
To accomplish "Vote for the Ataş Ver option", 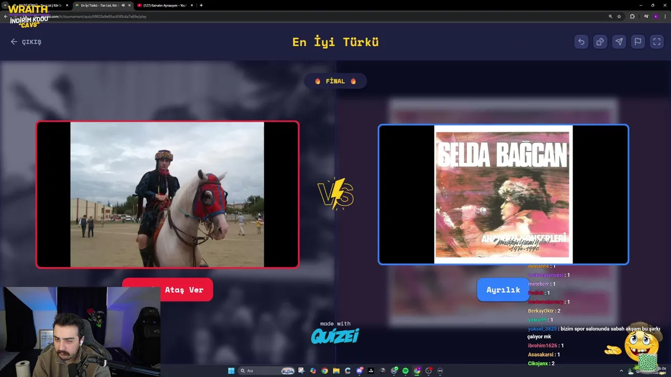I will click(168, 290).
